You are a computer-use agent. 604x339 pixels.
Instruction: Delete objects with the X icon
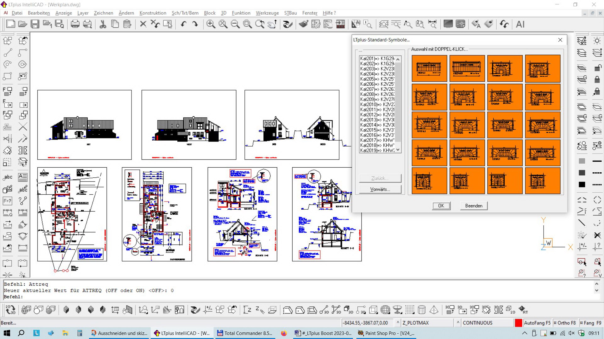pos(143,24)
